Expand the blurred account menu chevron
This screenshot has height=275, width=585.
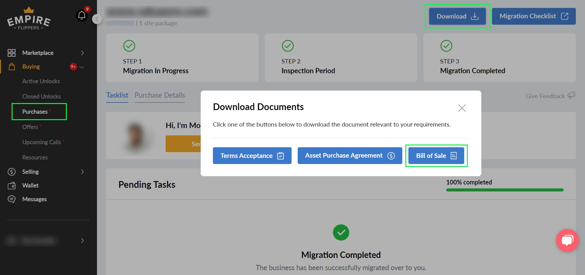[x=82, y=241]
